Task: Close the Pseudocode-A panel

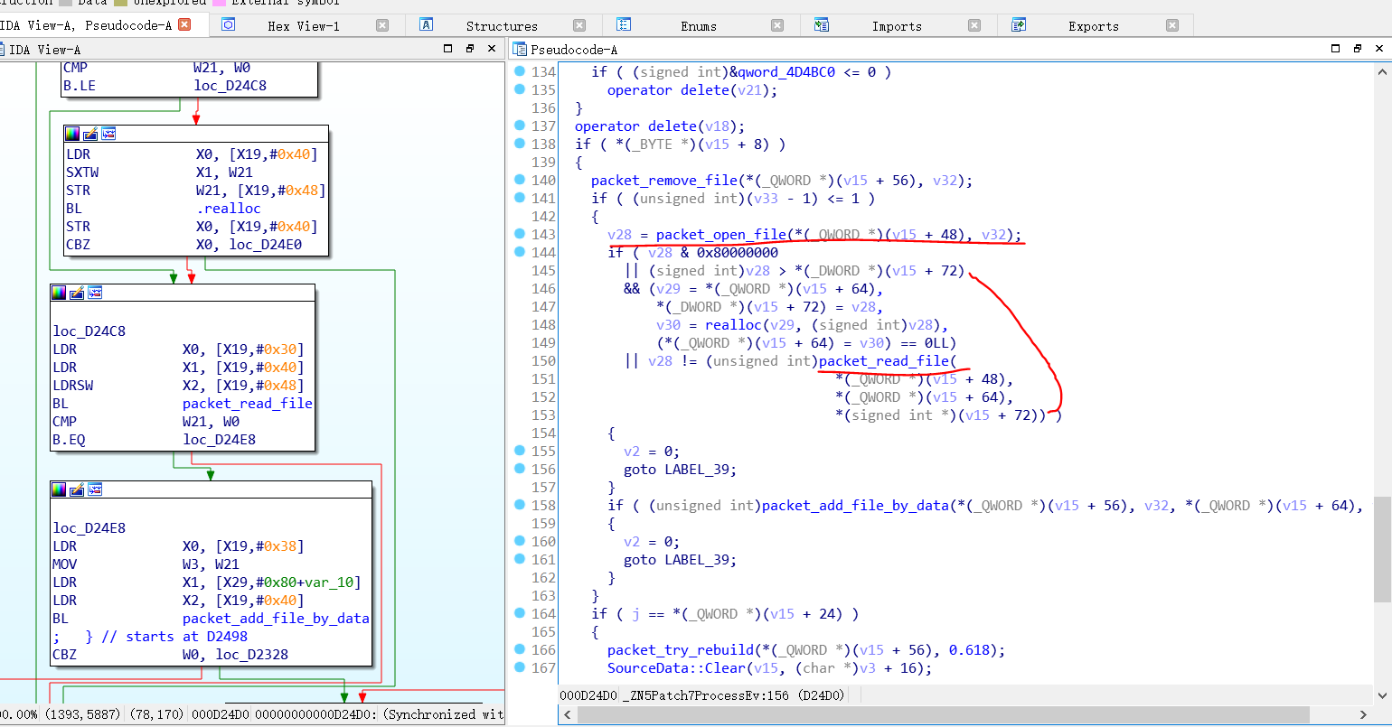Action: click(1379, 49)
